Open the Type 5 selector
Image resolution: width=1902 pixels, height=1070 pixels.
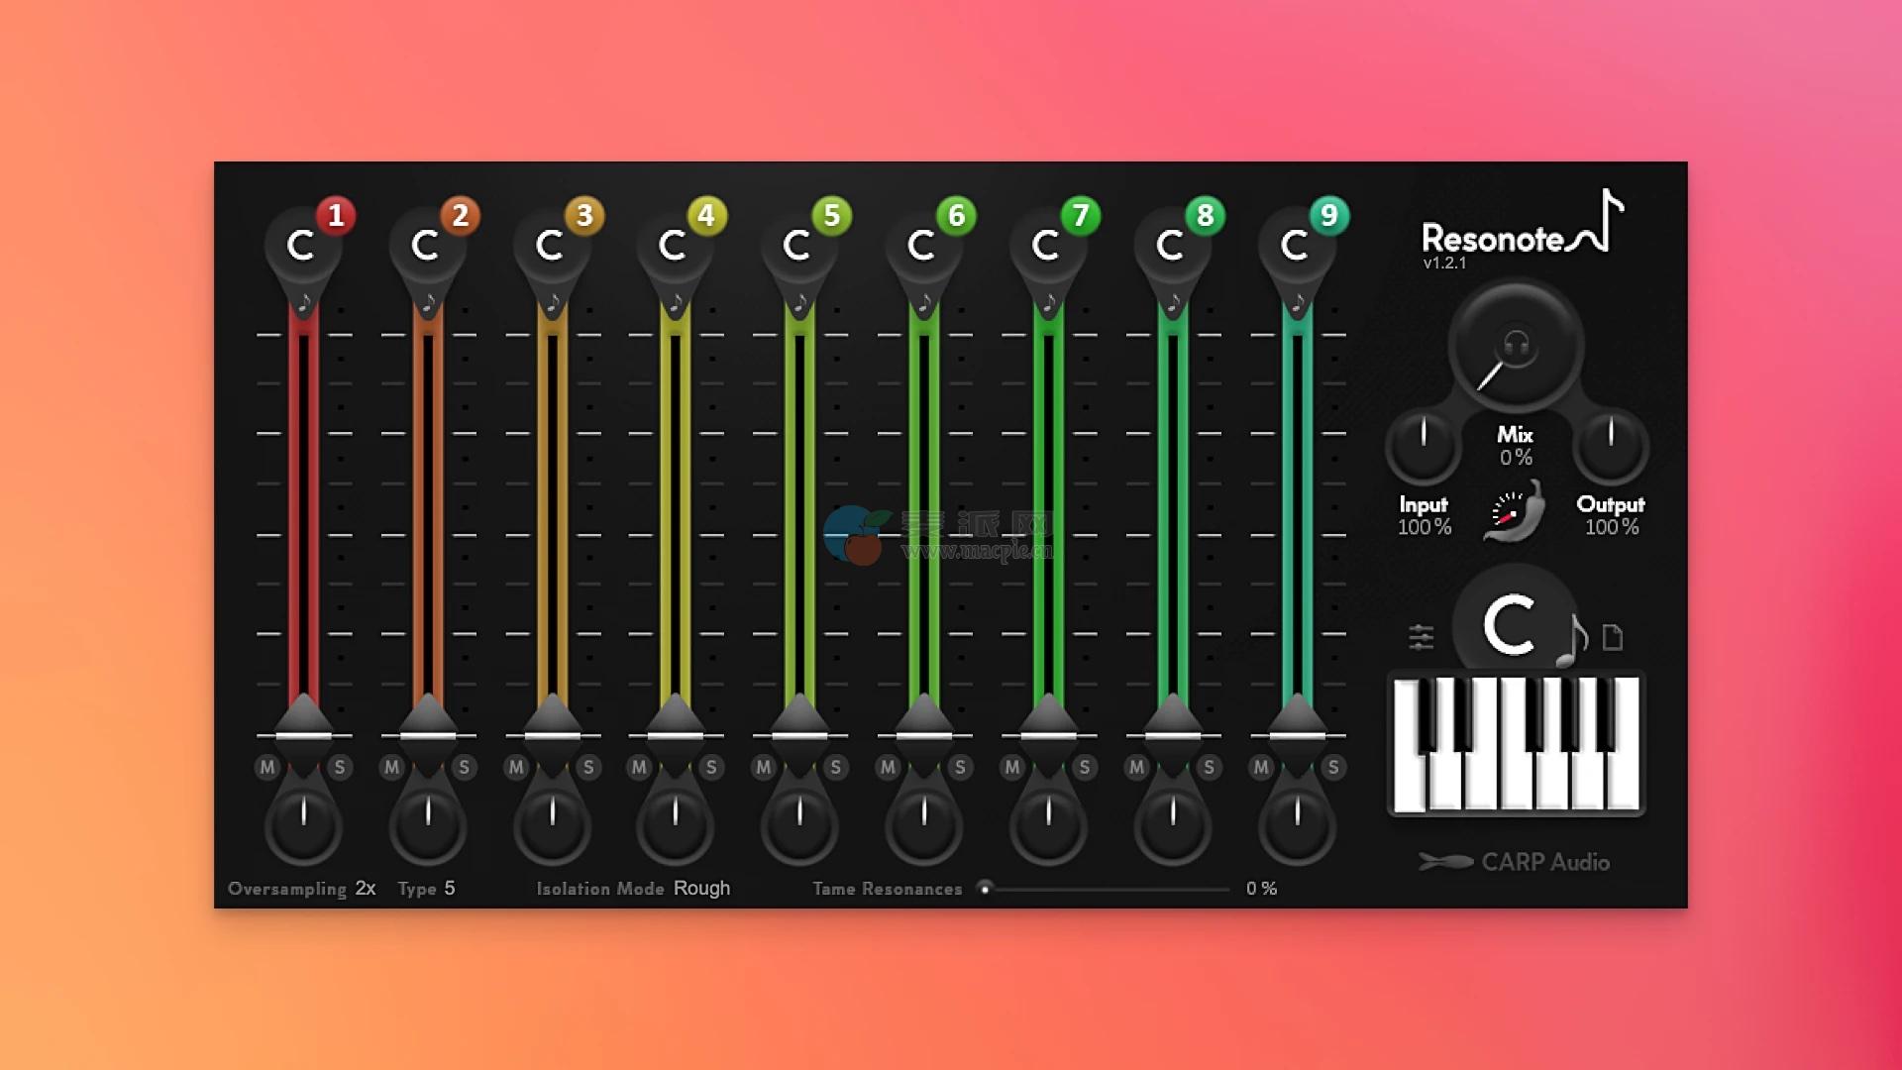[449, 889]
